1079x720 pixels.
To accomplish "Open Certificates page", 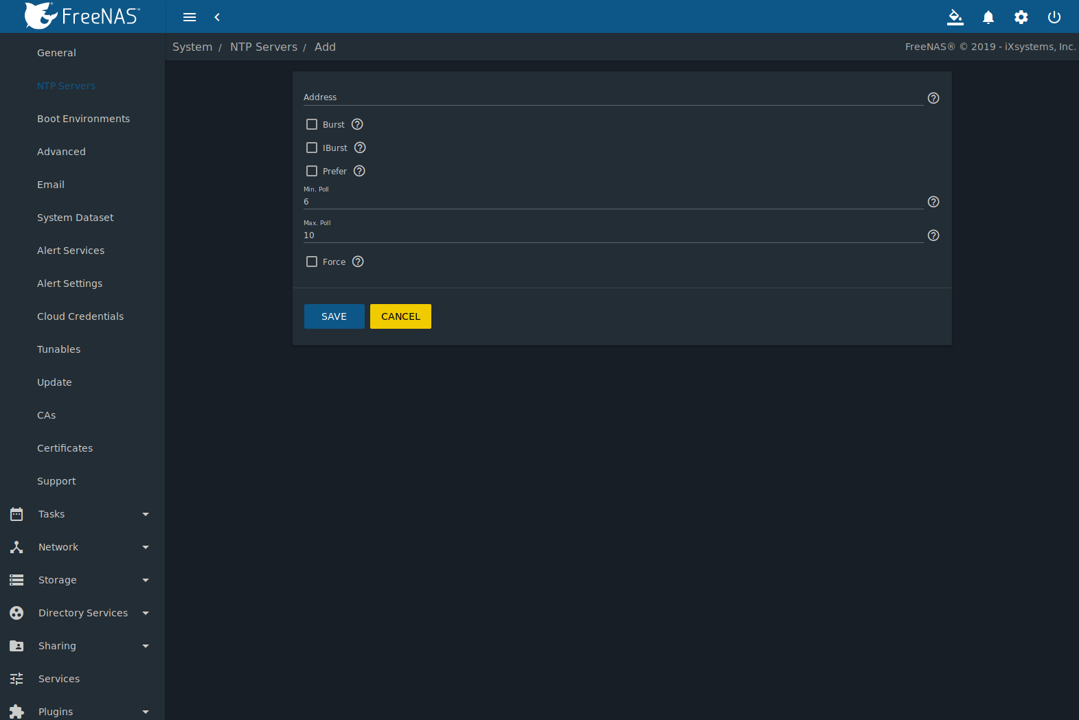I will tap(65, 448).
